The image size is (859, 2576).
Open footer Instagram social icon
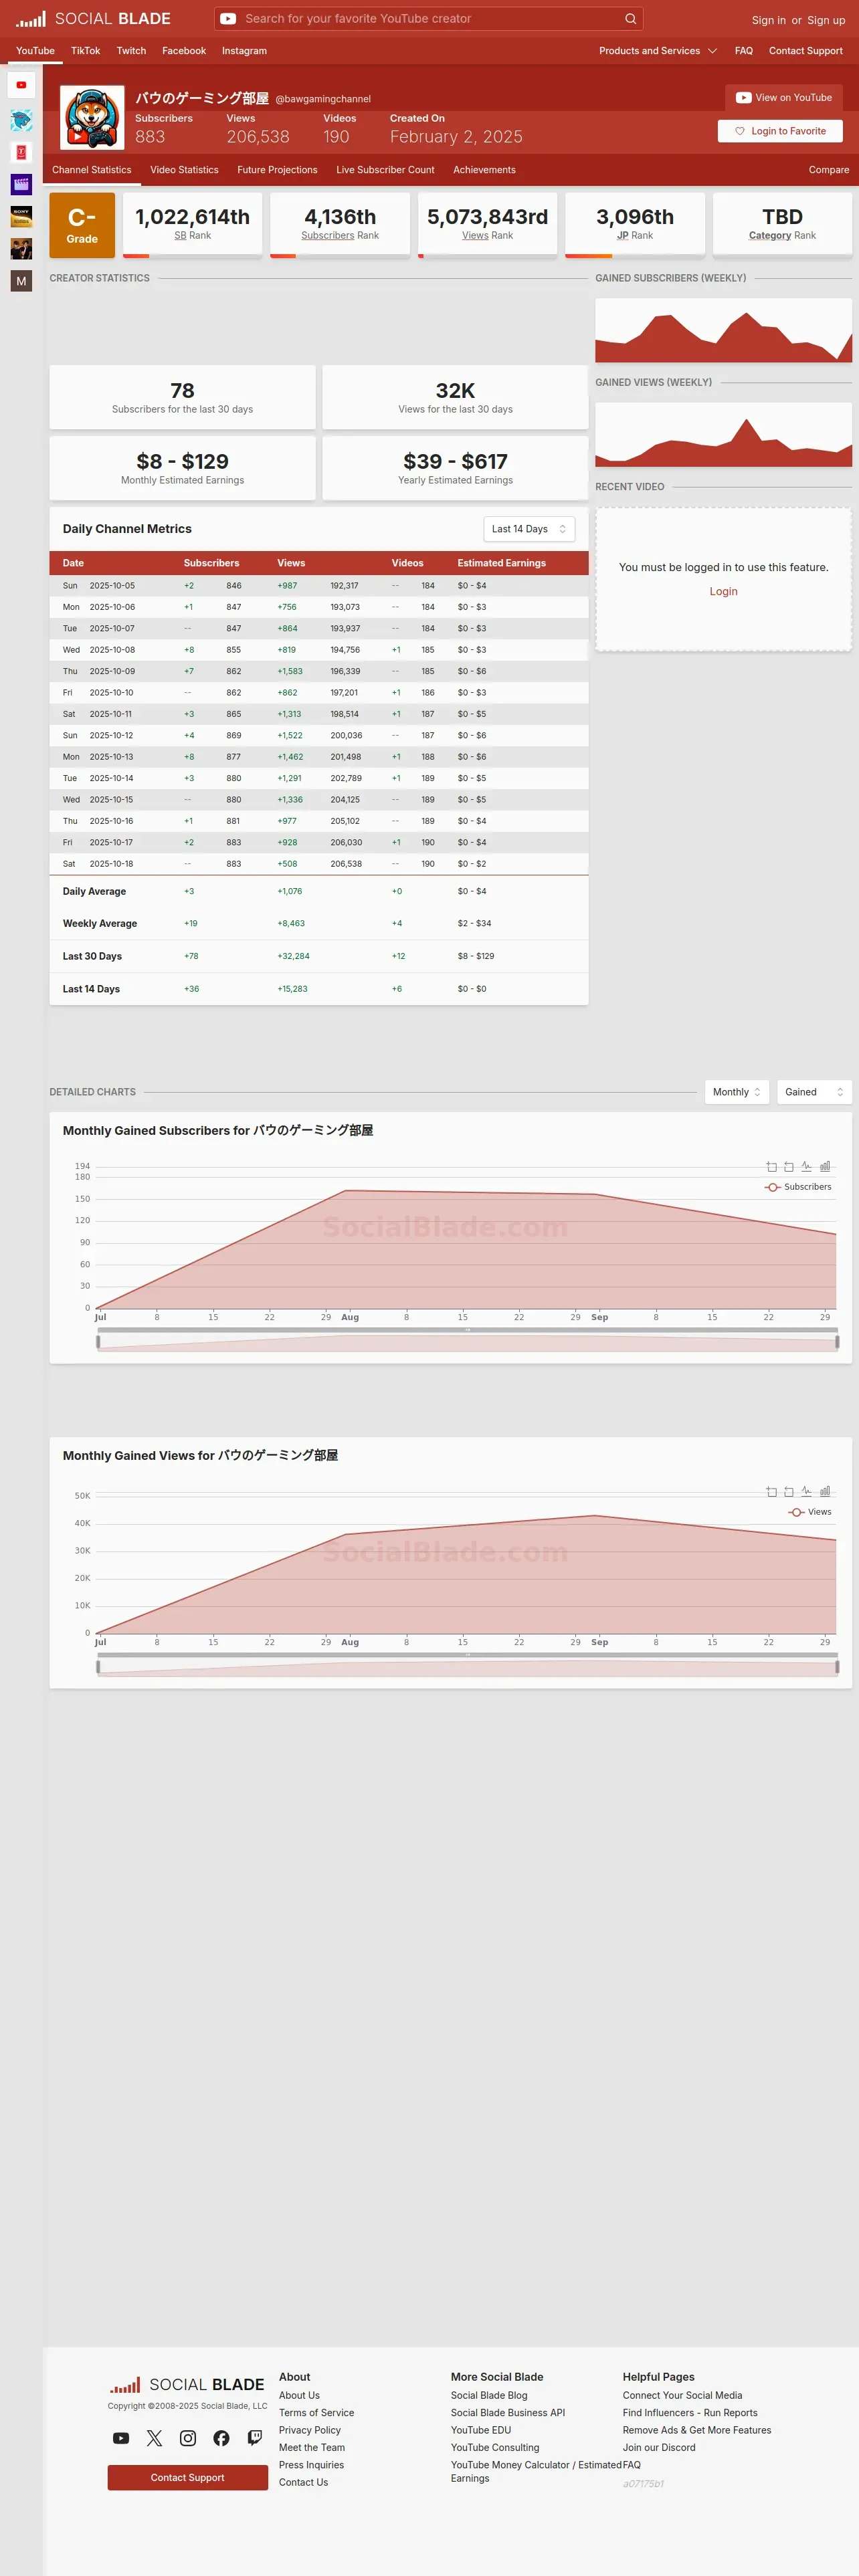tap(188, 2438)
